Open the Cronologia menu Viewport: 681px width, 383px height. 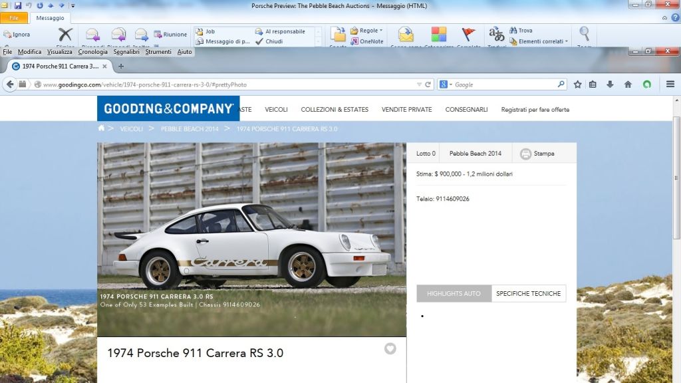click(92, 52)
